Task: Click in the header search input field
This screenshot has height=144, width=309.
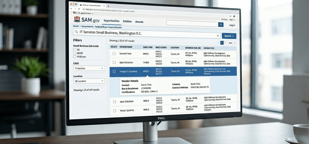Action: tap(192, 24)
